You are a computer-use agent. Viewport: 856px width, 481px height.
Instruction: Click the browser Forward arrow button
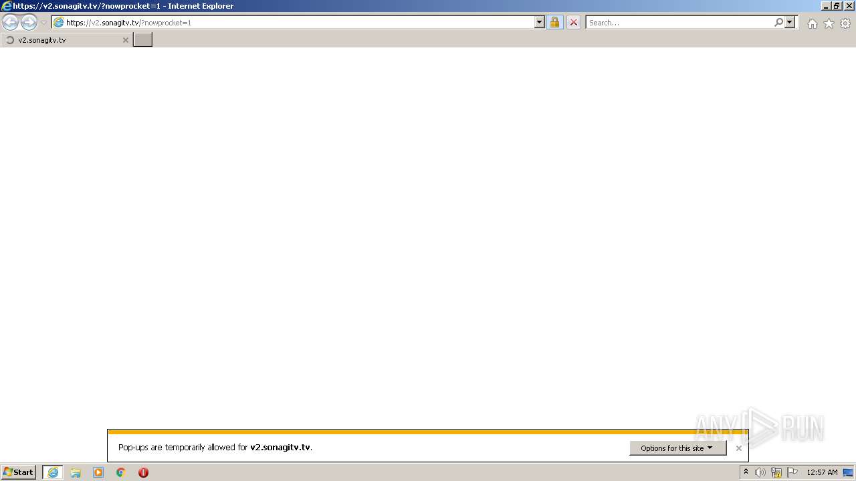[x=29, y=23]
